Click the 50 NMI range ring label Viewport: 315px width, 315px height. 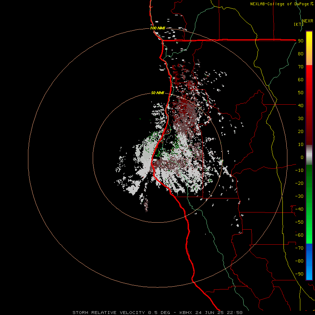(x=157, y=93)
